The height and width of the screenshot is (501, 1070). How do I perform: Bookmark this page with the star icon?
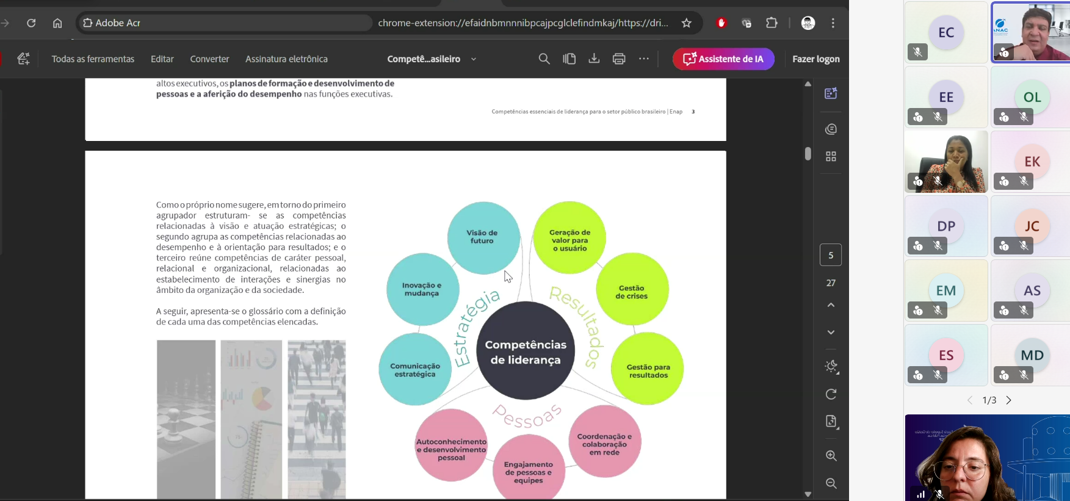pos(687,23)
